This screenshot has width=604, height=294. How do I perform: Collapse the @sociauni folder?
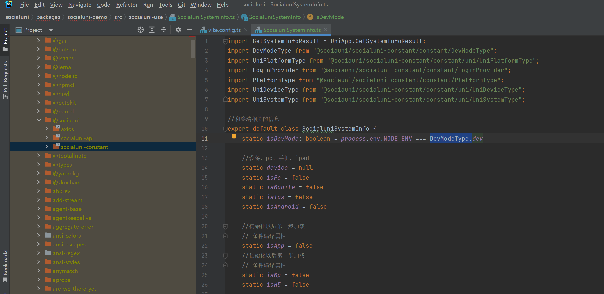pos(38,120)
